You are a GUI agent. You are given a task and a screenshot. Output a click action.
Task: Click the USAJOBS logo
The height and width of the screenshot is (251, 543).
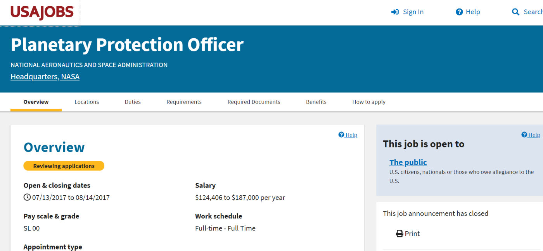click(x=42, y=12)
